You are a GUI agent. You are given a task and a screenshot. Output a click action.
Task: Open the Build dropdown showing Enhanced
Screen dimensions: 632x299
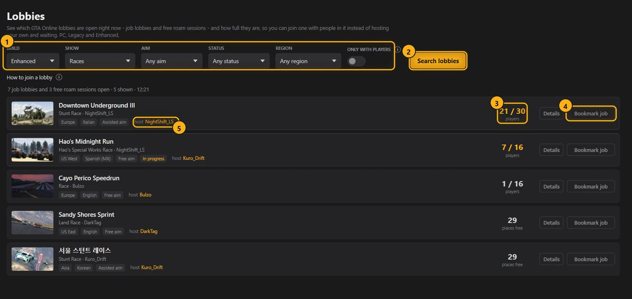point(33,61)
